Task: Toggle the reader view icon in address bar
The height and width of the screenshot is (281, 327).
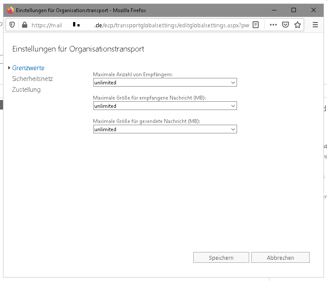Action: click(x=256, y=25)
